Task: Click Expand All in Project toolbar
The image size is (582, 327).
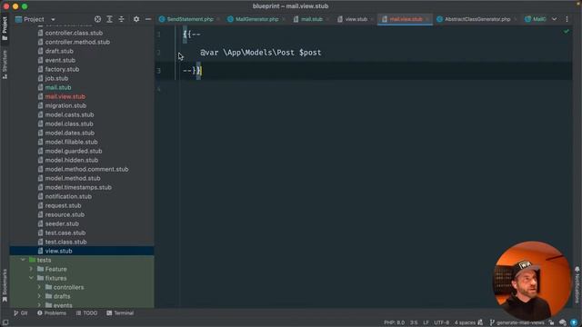Action: point(109,19)
